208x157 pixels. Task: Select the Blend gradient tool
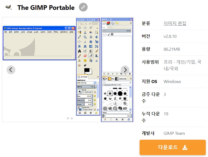click(91, 51)
